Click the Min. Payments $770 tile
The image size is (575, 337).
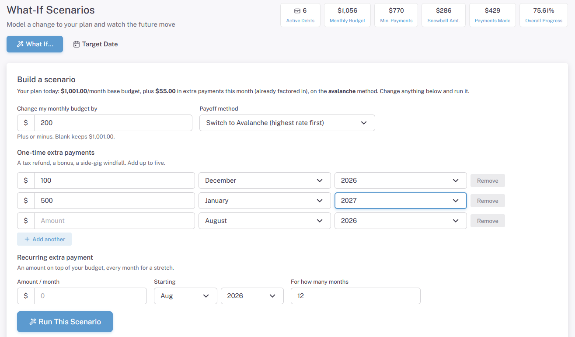click(x=396, y=15)
